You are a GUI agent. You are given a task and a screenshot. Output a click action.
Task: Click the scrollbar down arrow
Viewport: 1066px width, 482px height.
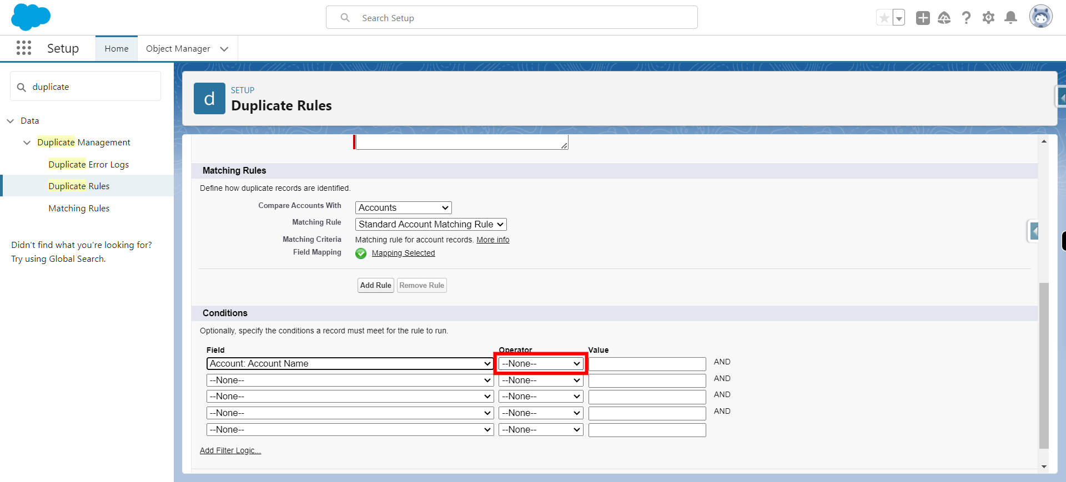pos(1044,467)
